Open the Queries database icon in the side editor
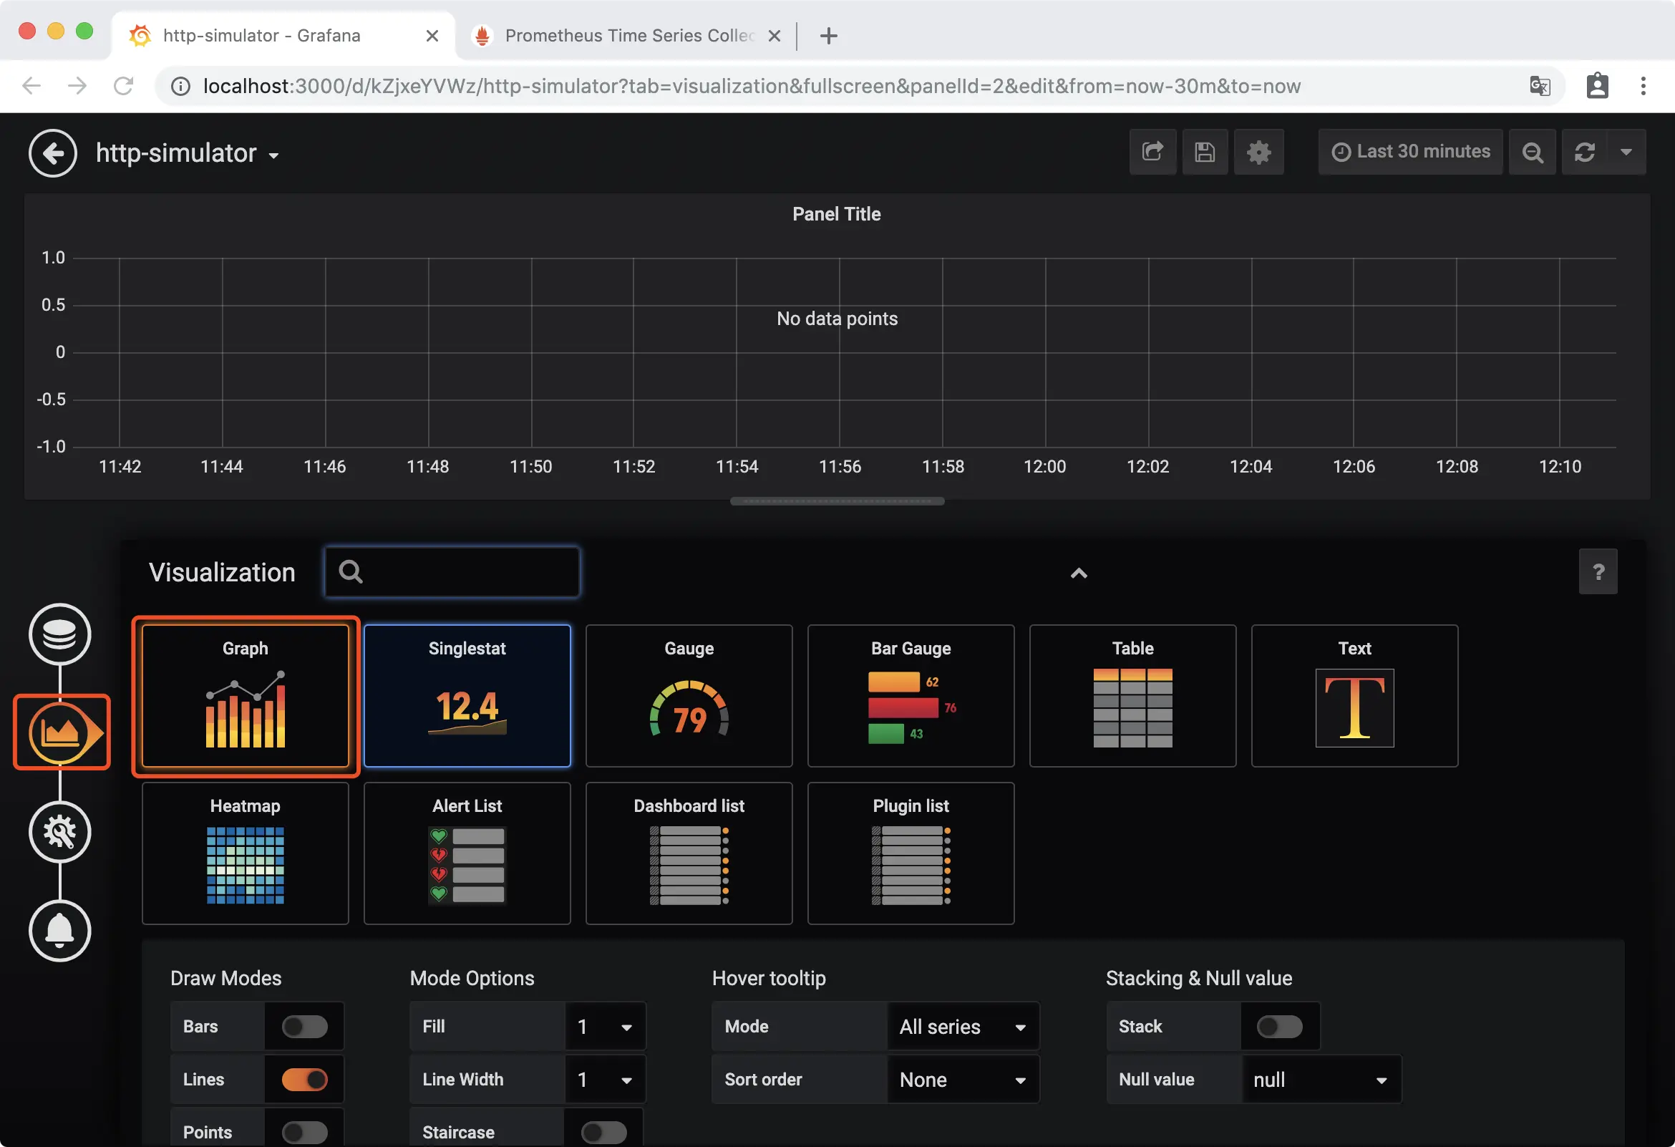The image size is (1675, 1147). 60,634
